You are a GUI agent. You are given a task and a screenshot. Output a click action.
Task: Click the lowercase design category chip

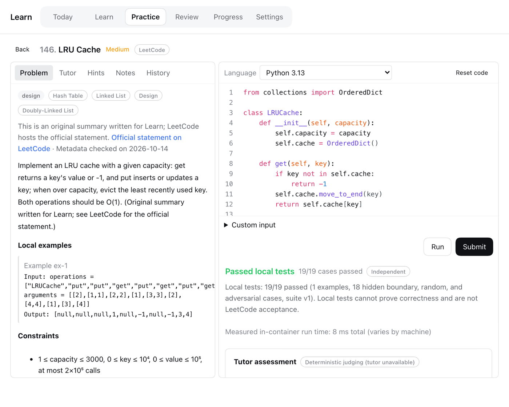click(31, 96)
